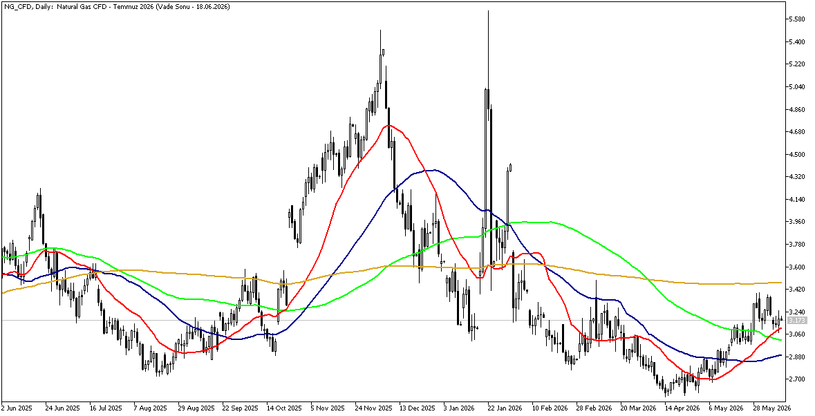This screenshot has height=416, width=815.
Task: Select the 3.420 price level label
Action: click(797, 290)
